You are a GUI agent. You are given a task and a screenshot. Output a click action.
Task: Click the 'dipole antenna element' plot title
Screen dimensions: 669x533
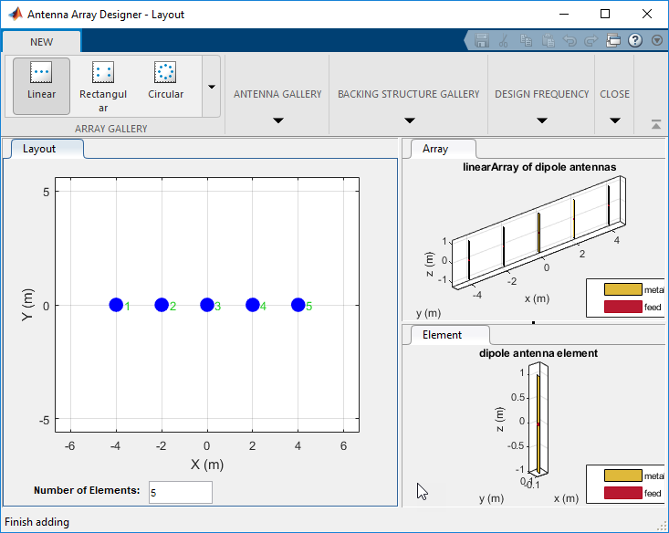click(x=538, y=353)
